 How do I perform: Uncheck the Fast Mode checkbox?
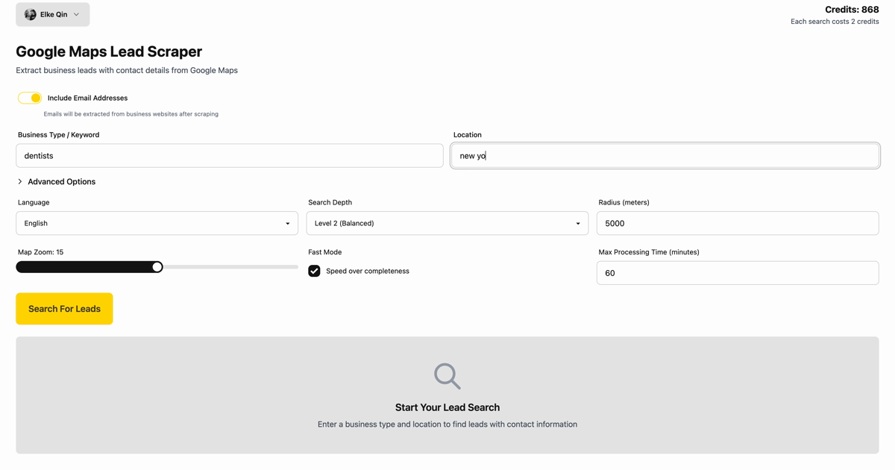point(314,271)
